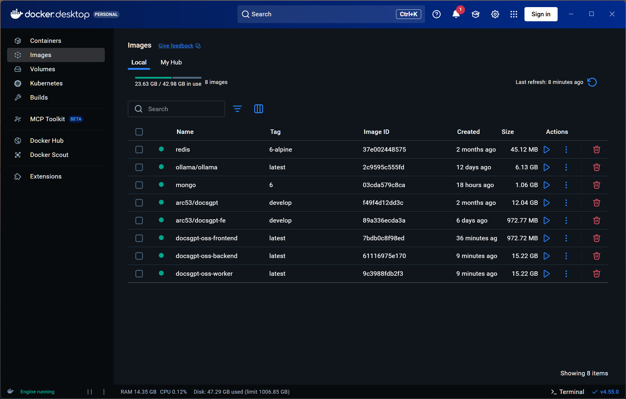Pause the Docker engine
The height and width of the screenshot is (399, 626).
click(x=90, y=392)
